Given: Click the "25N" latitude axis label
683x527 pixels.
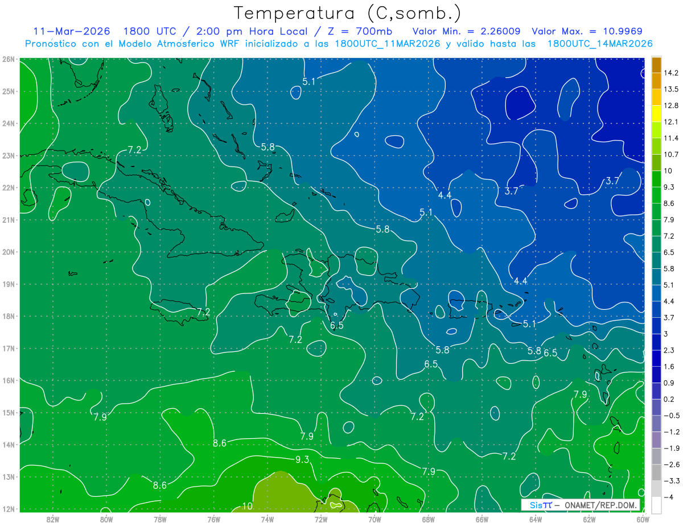Looking at the screenshot, I should [8, 91].
